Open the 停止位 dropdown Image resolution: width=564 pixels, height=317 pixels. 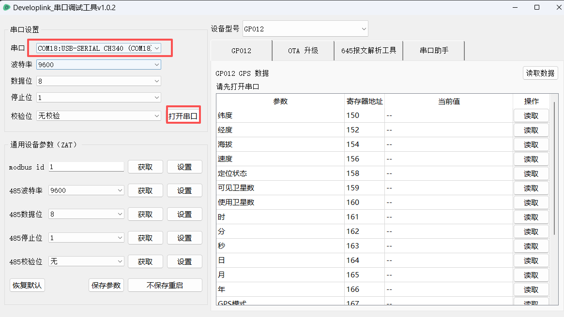(99, 98)
